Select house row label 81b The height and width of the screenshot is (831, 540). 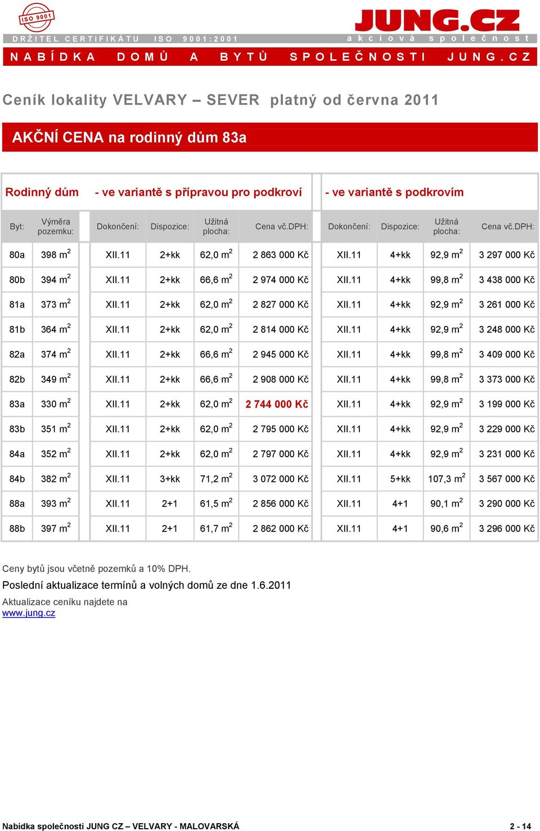click(x=17, y=329)
